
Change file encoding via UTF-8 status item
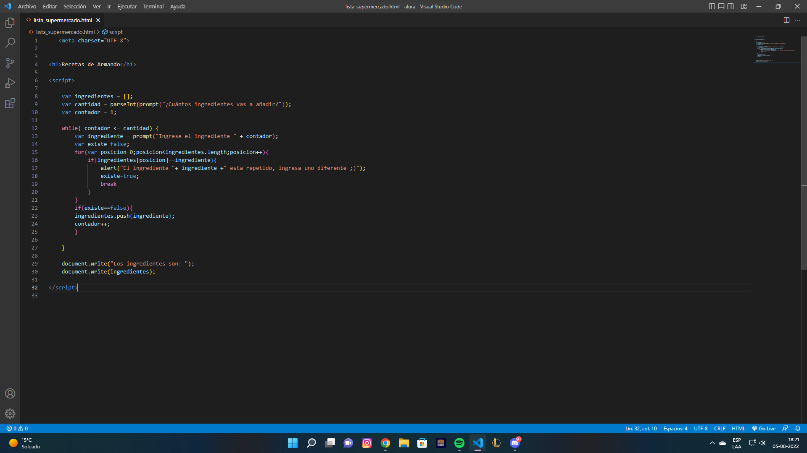coord(701,428)
